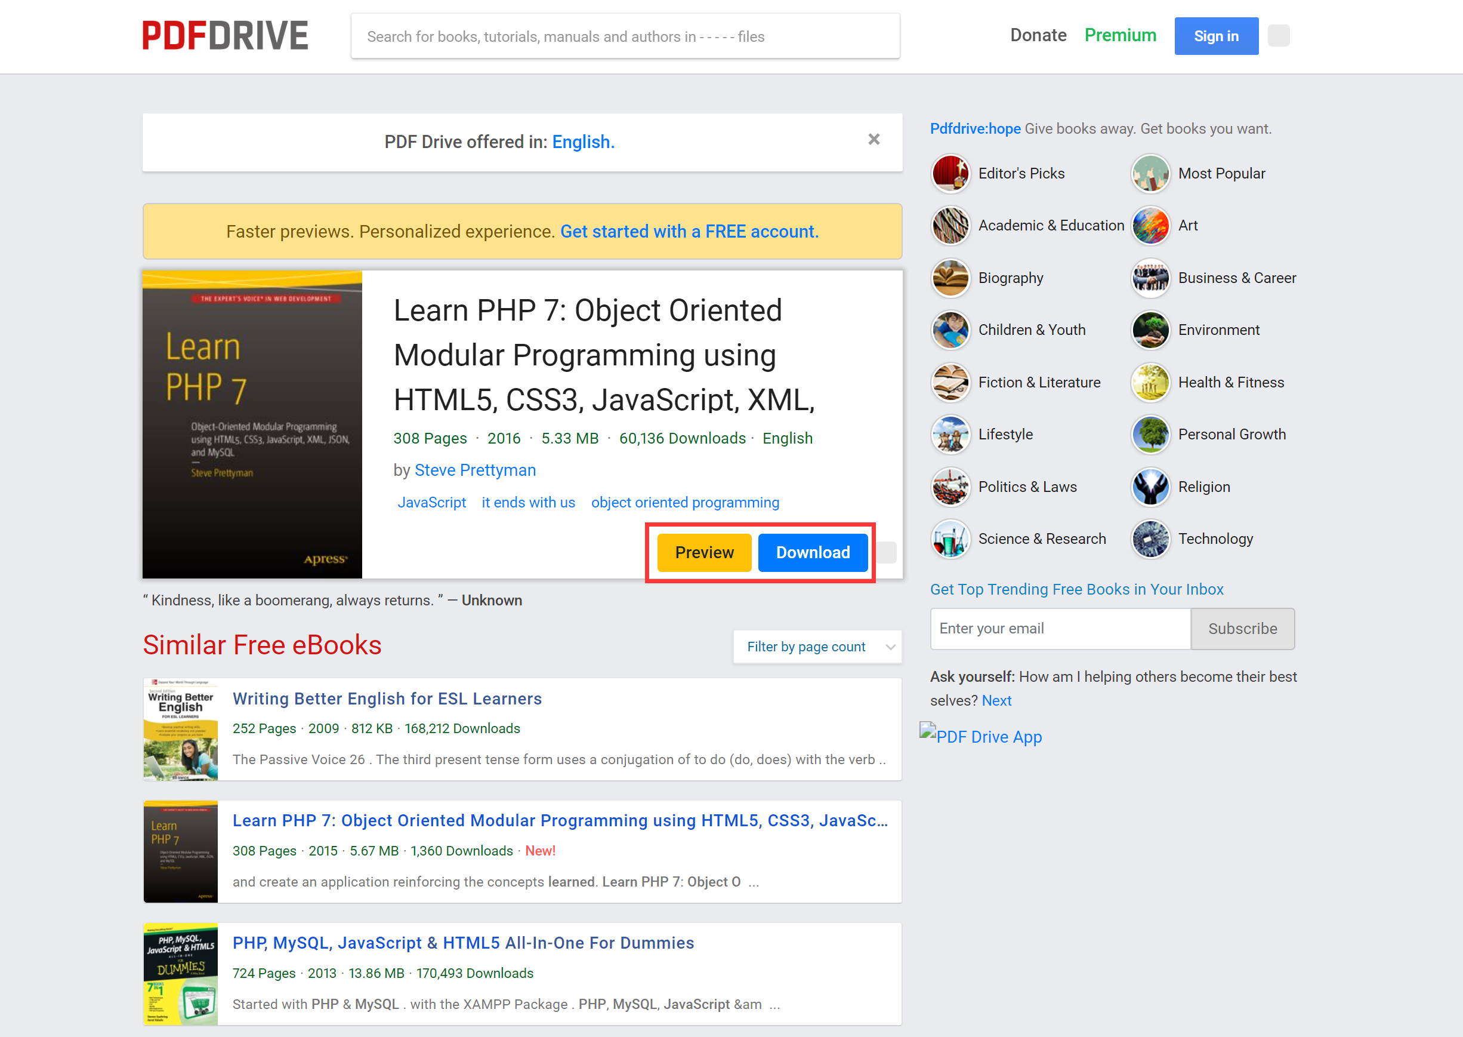
Task: Focus the book search field
Action: tap(625, 36)
